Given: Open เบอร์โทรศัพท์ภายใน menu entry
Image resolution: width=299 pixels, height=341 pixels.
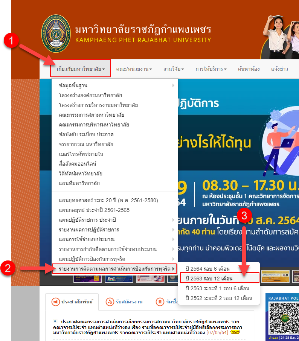Looking at the screenshot, I should tap(115, 154).
